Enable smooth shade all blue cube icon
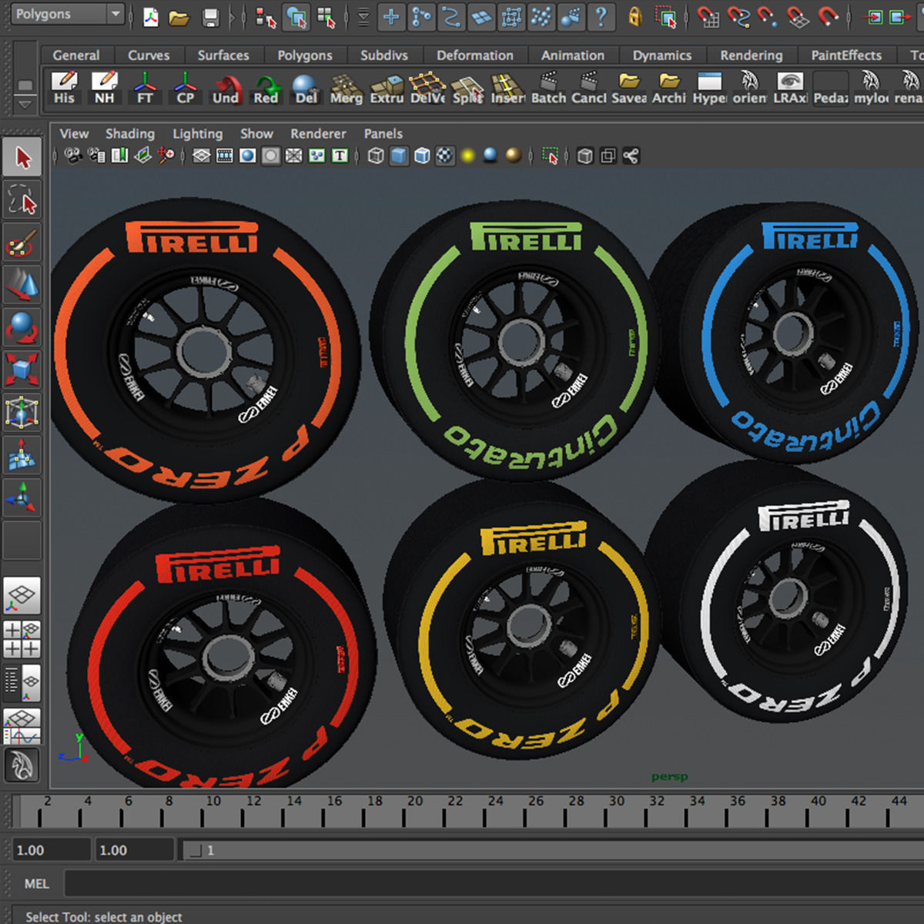 coord(399,156)
